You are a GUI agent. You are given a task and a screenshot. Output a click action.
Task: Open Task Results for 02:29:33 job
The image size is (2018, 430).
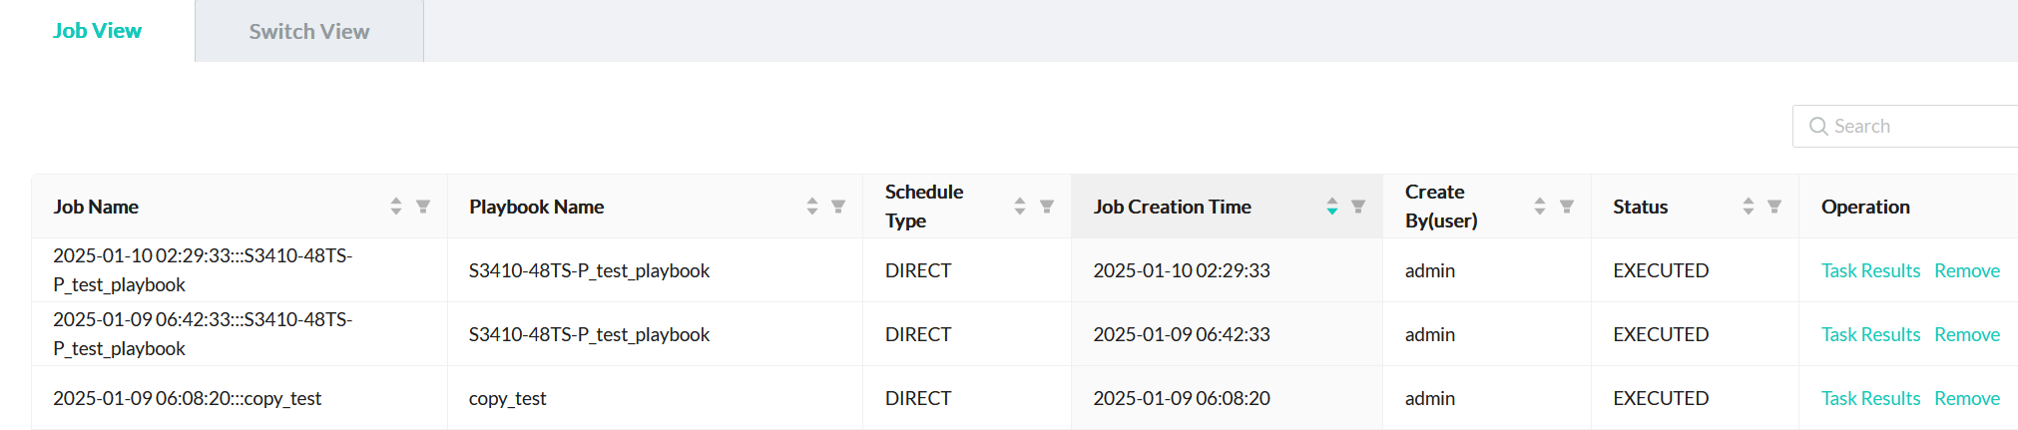coord(1870,270)
